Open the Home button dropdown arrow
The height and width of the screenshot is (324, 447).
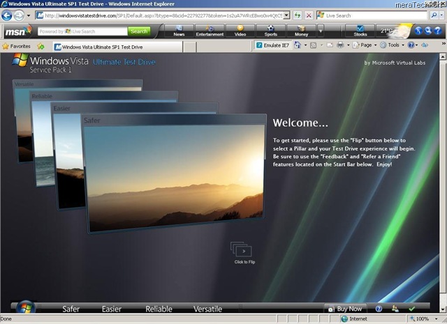[306, 45]
